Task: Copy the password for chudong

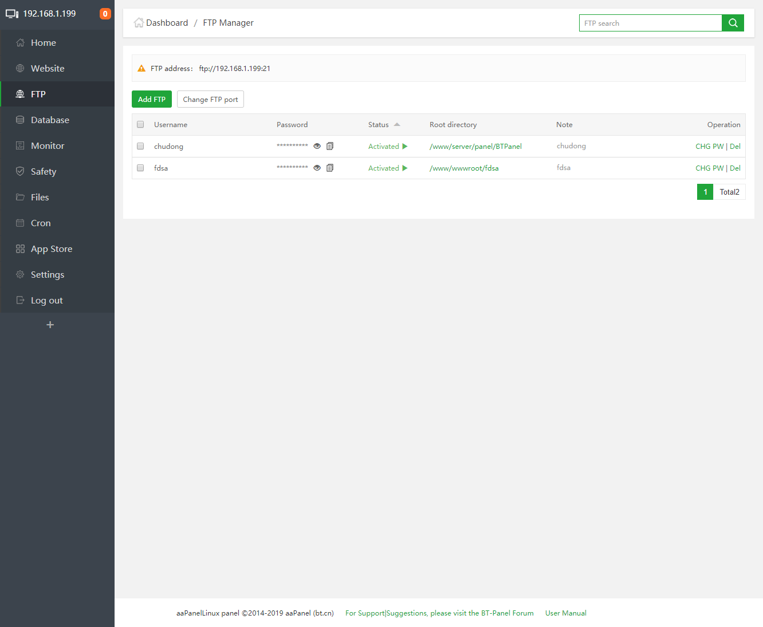Action: point(330,146)
